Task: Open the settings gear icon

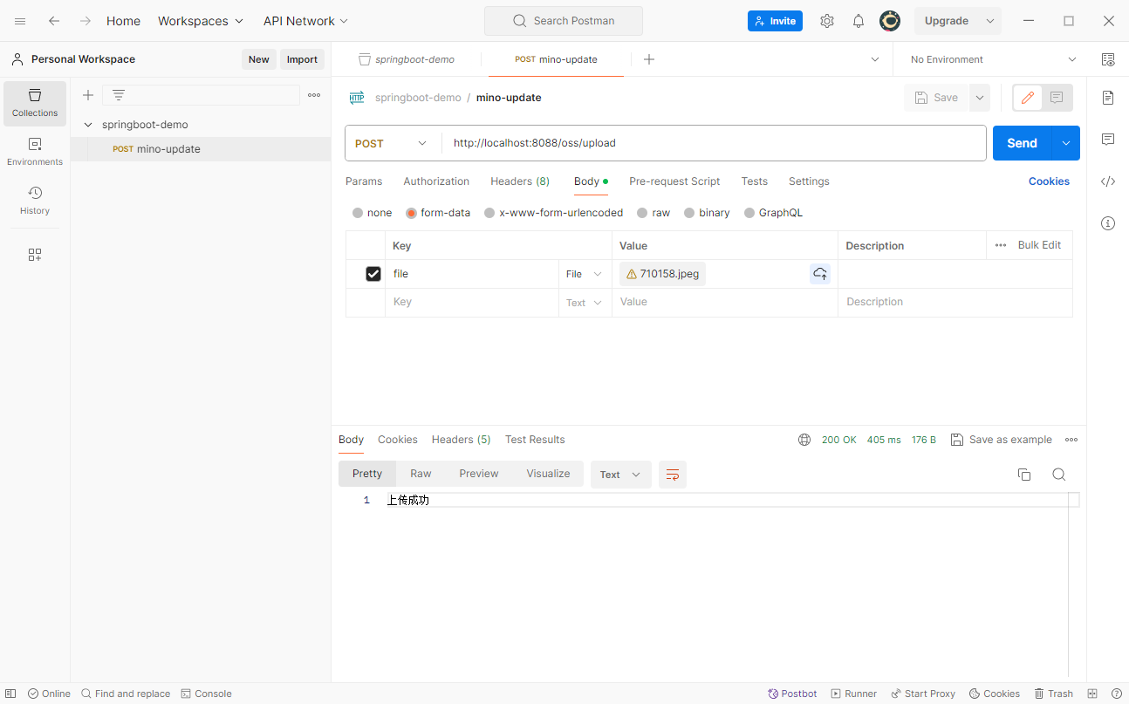Action: [x=827, y=21]
